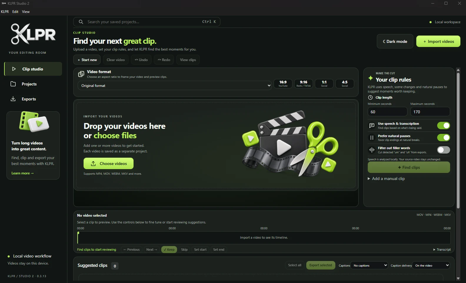466x283 pixels.
Task: Open the No captions dropdown
Action: [x=370, y=265]
